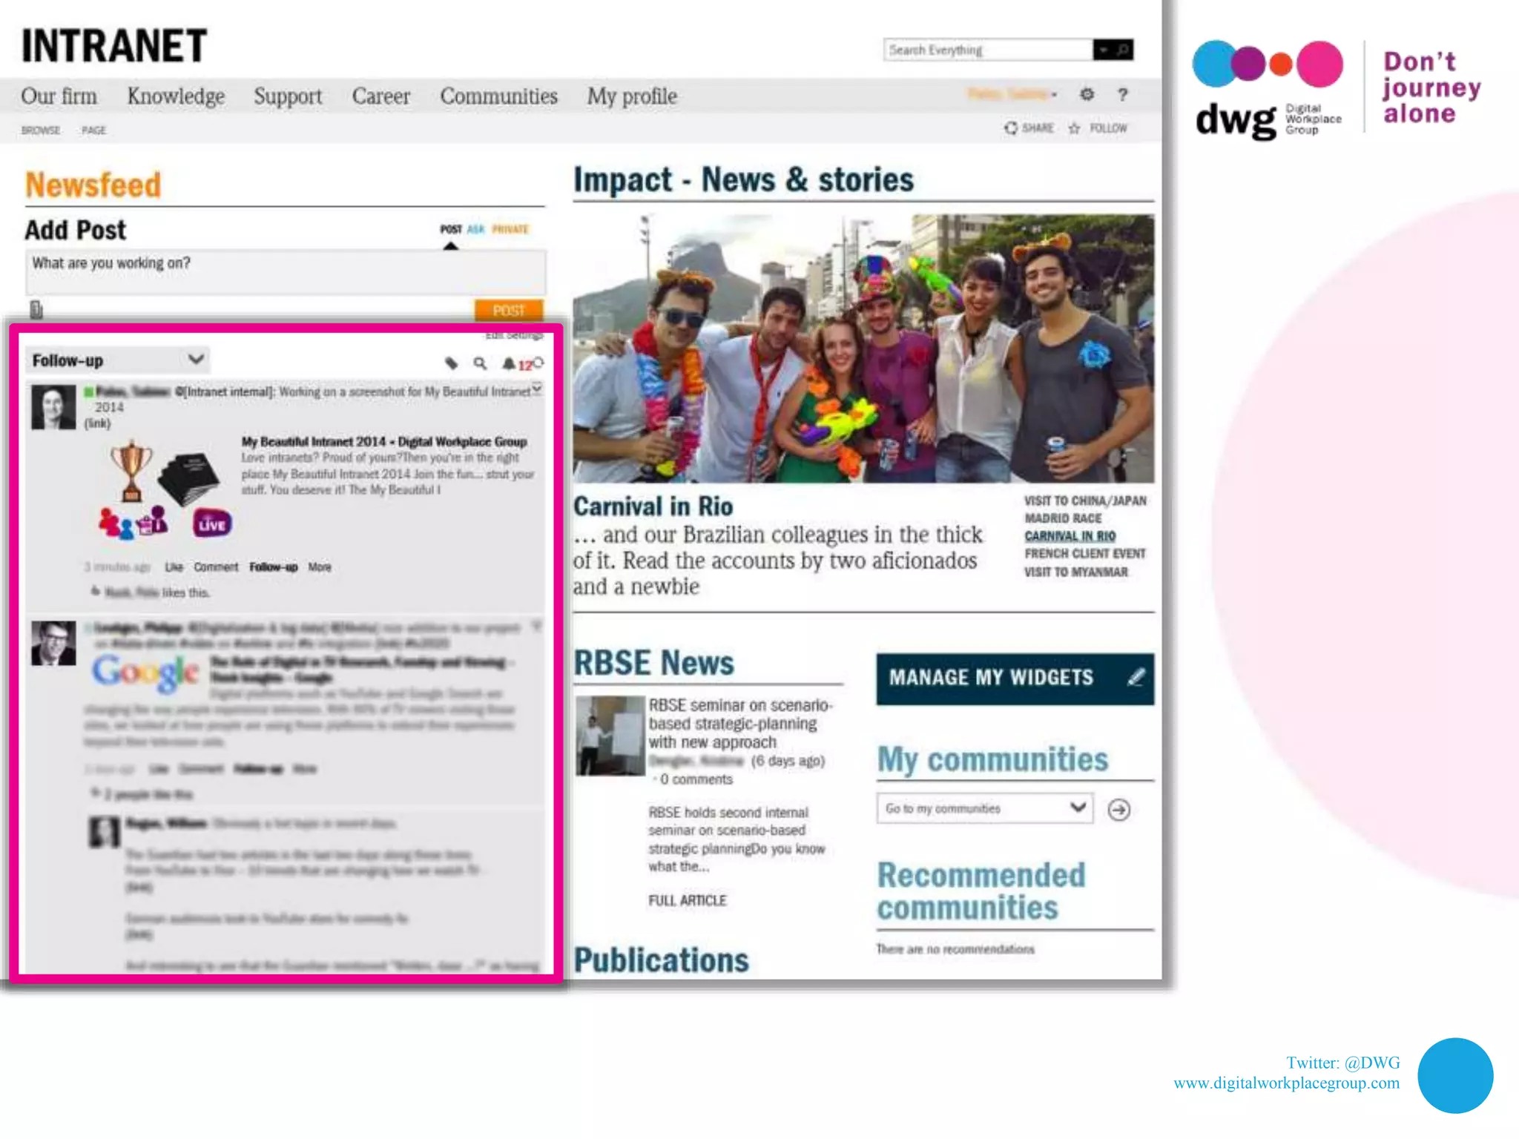
Task: Expand the 'Go to my communities' dropdown
Action: tap(984, 808)
